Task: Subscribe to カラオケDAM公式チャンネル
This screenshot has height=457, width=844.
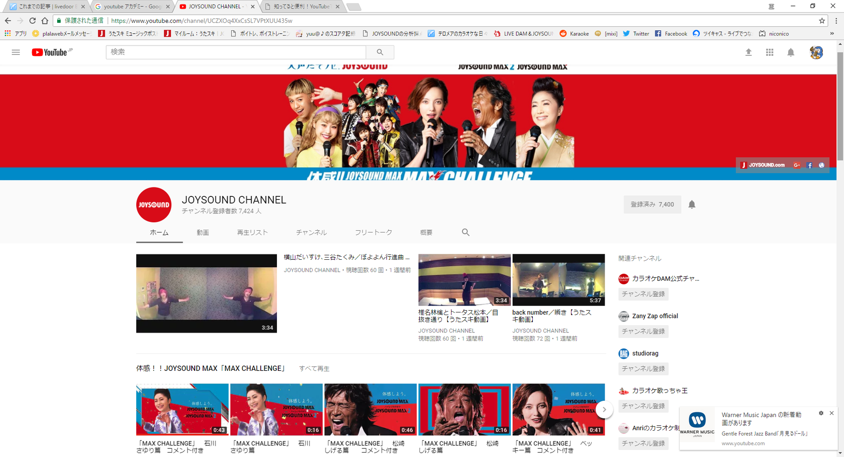Action: point(643,294)
